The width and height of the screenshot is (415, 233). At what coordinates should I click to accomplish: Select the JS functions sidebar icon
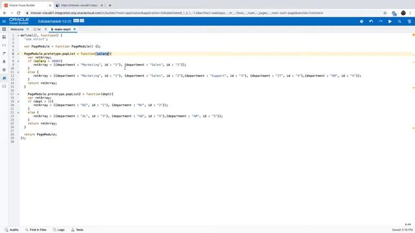[4, 78]
